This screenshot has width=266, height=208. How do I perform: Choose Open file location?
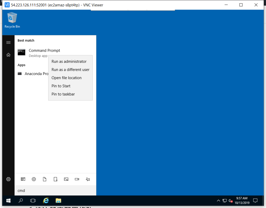[66, 78]
